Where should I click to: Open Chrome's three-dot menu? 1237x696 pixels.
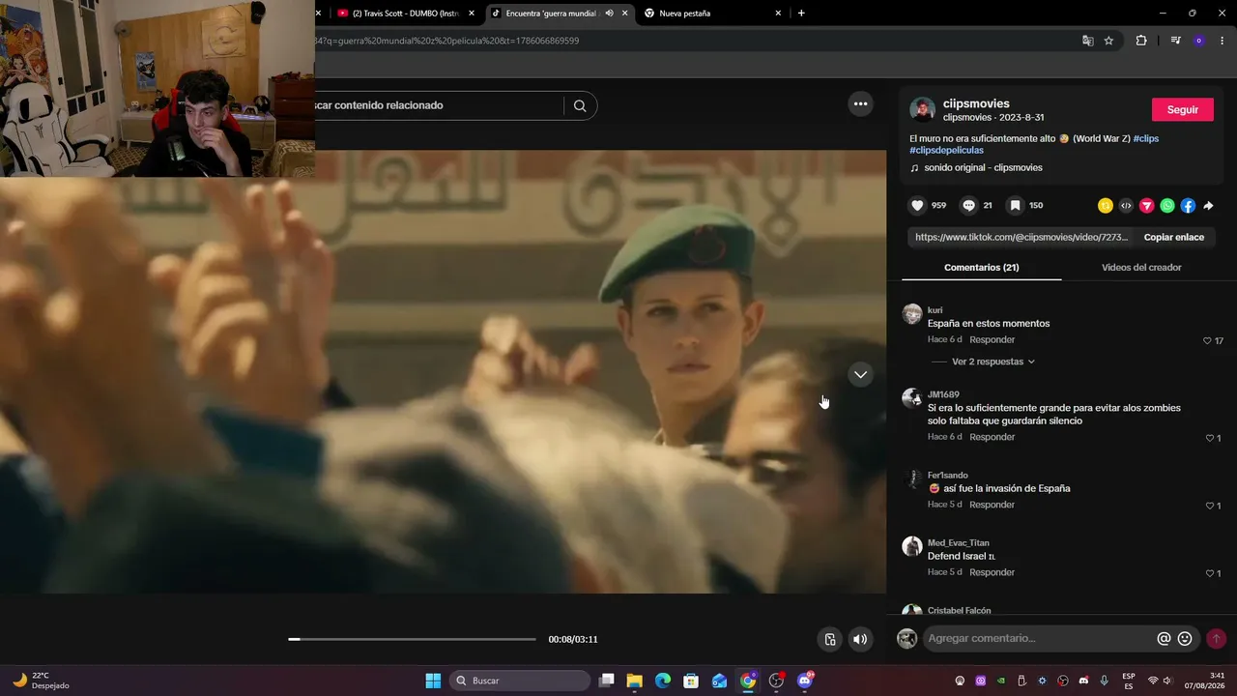tap(1221, 41)
